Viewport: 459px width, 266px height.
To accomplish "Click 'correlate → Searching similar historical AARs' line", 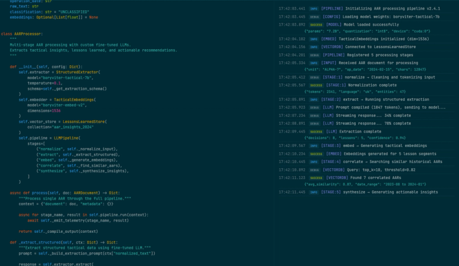I will tap(392, 162).
